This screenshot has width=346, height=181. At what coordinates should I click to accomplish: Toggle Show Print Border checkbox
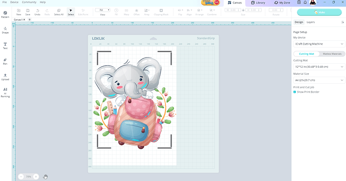coord(294,92)
